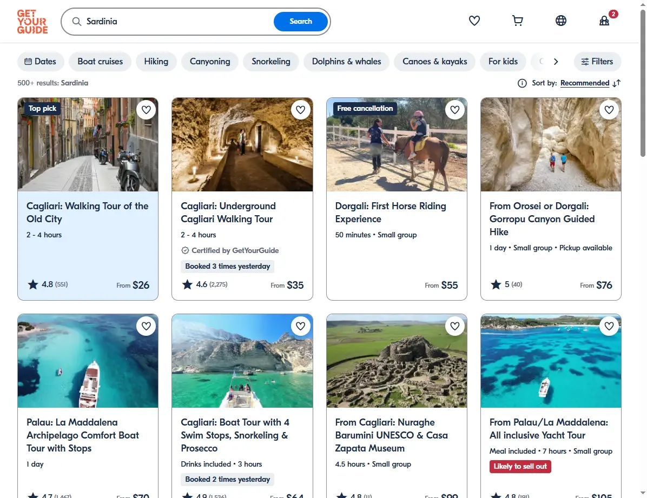Open Gorropu Canyon Guided Hike title

pyautogui.click(x=542, y=218)
